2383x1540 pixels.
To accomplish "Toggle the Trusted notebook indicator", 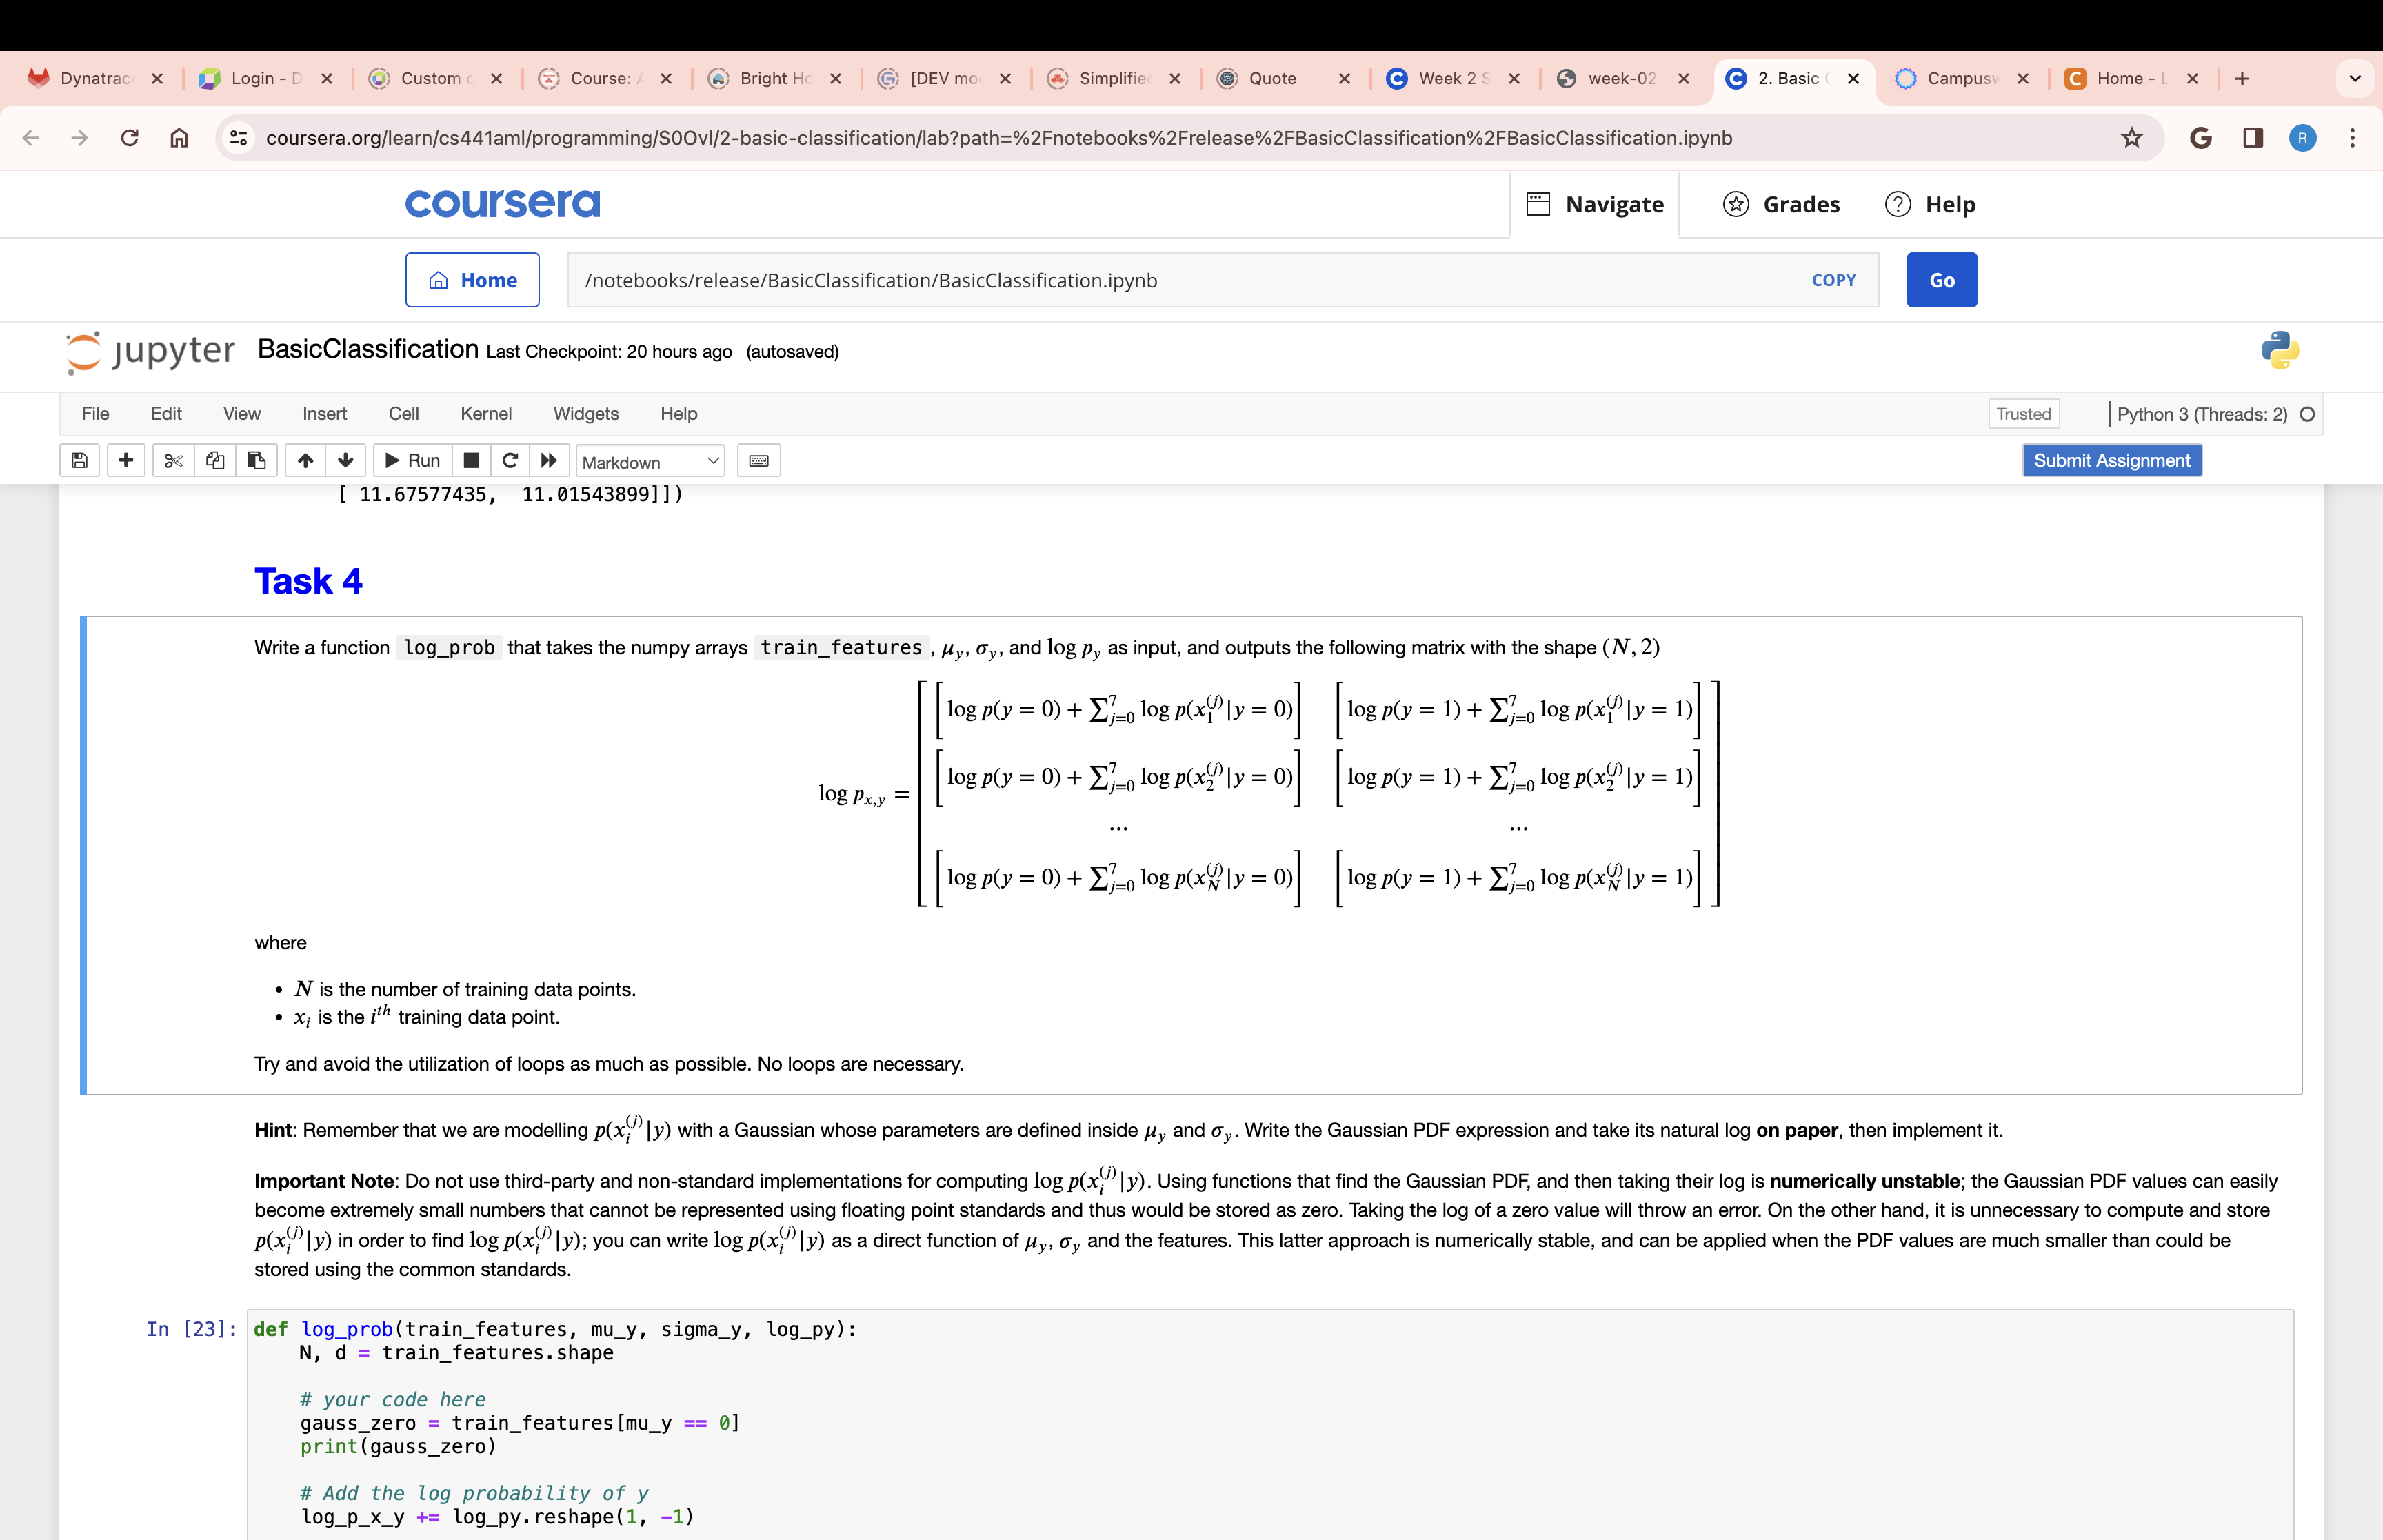I will 2023,414.
